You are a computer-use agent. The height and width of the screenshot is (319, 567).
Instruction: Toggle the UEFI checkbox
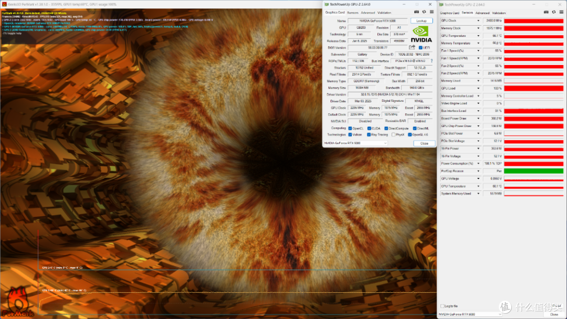tap(421, 48)
